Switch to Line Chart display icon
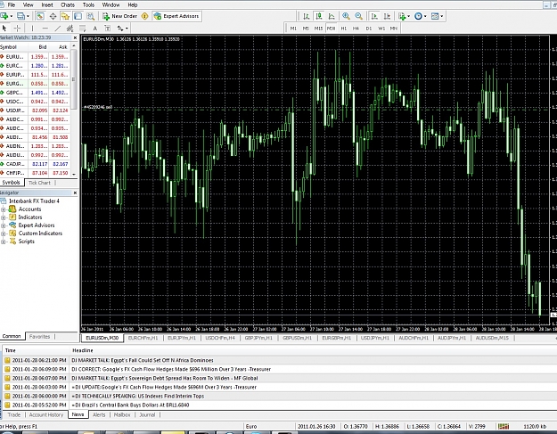This screenshot has width=557, height=434. (x=332, y=16)
